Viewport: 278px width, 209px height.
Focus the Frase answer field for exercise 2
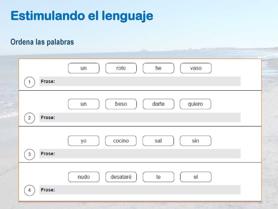(x=140, y=118)
